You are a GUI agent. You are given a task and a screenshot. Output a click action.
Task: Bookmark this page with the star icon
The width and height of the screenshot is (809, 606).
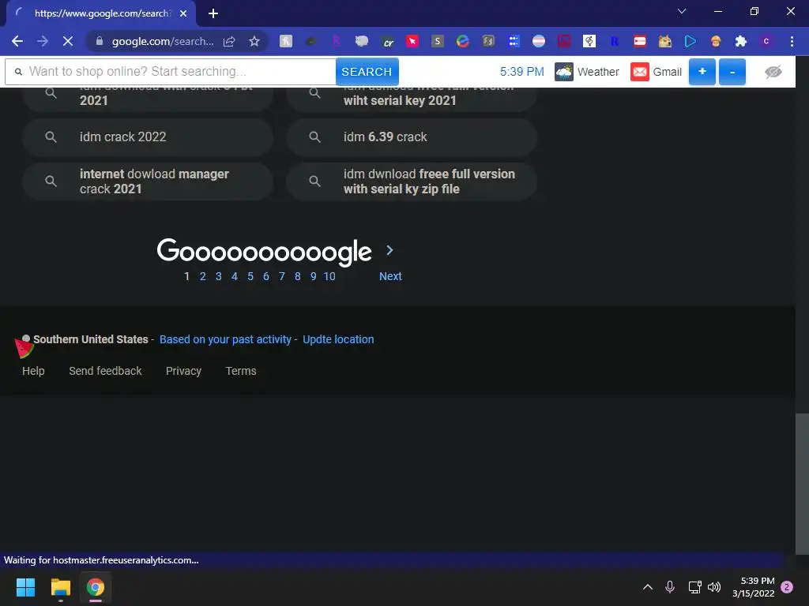point(254,41)
